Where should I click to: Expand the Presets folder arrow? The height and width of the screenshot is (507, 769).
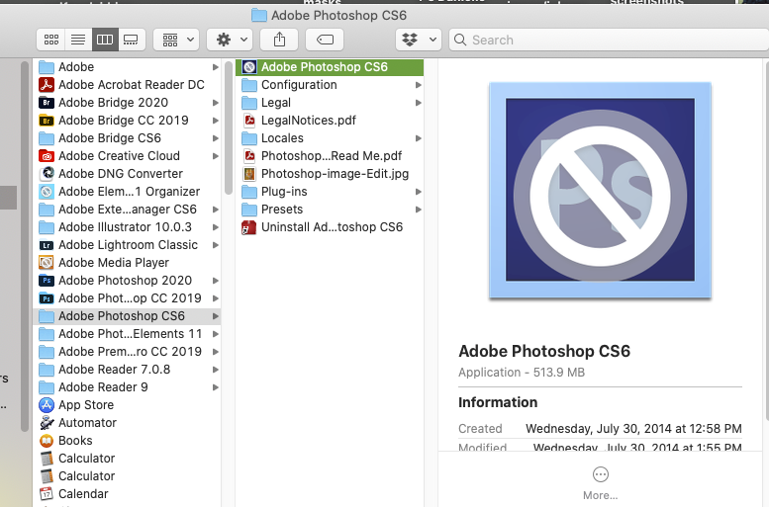419,210
